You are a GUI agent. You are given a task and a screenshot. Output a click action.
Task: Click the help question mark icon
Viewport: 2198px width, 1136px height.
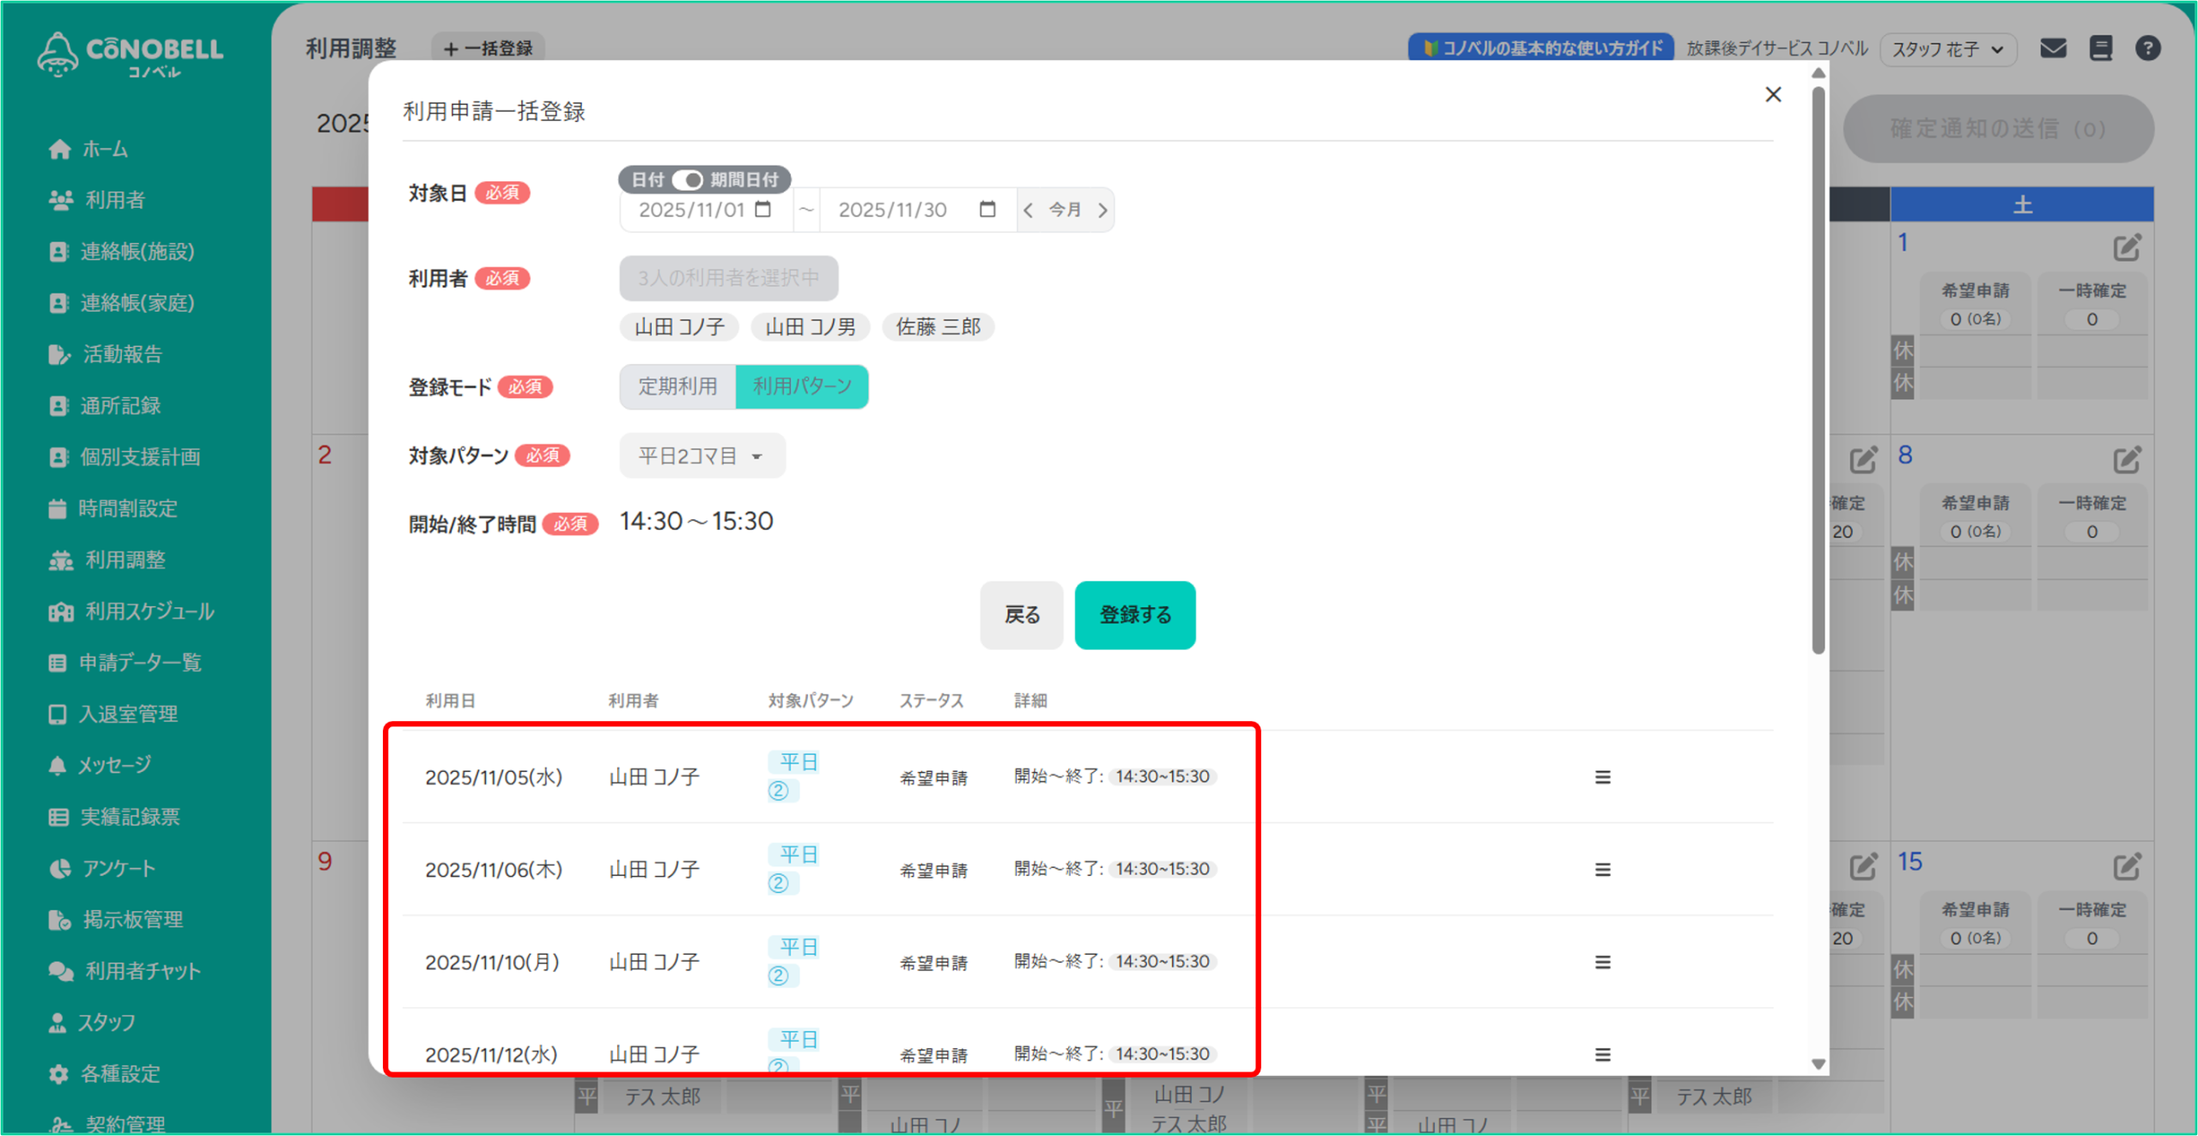pyautogui.click(x=2147, y=48)
